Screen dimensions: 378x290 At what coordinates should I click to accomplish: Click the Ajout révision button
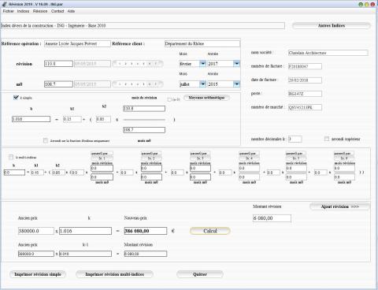339,206
